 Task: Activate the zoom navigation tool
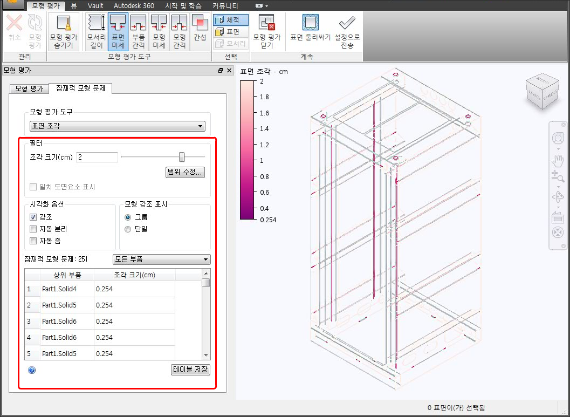click(558, 176)
